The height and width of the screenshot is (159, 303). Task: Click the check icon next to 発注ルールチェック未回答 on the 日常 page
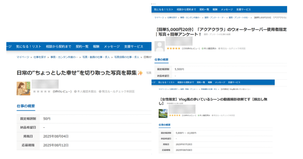pos(100,91)
